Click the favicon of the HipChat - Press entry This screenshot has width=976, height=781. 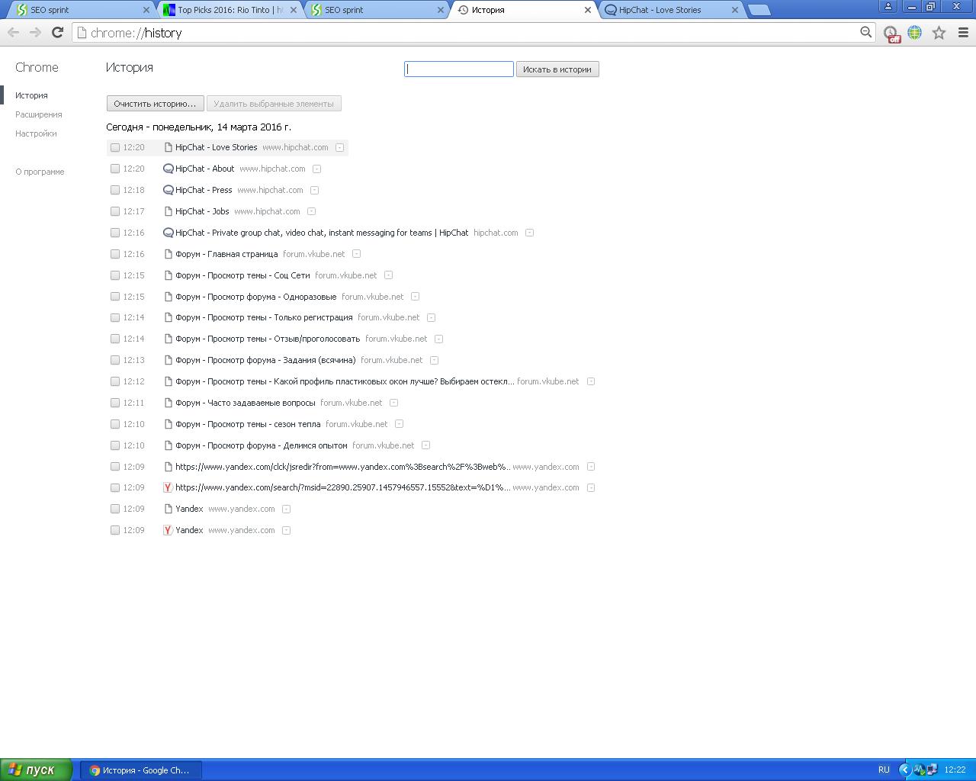point(169,190)
